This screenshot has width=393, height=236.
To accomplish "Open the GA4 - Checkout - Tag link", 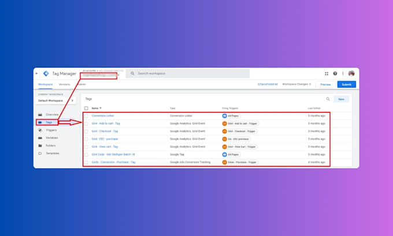I will [105, 132].
